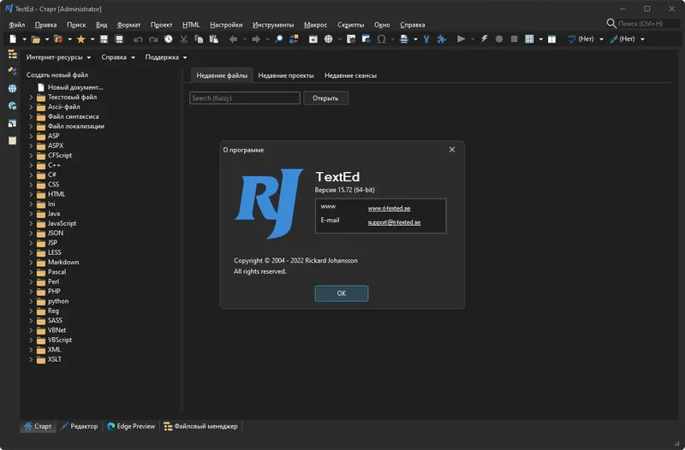Viewport: 685px width, 450px height.
Task: Open the www.rj-texted.se link
Action: pos(389,209)
